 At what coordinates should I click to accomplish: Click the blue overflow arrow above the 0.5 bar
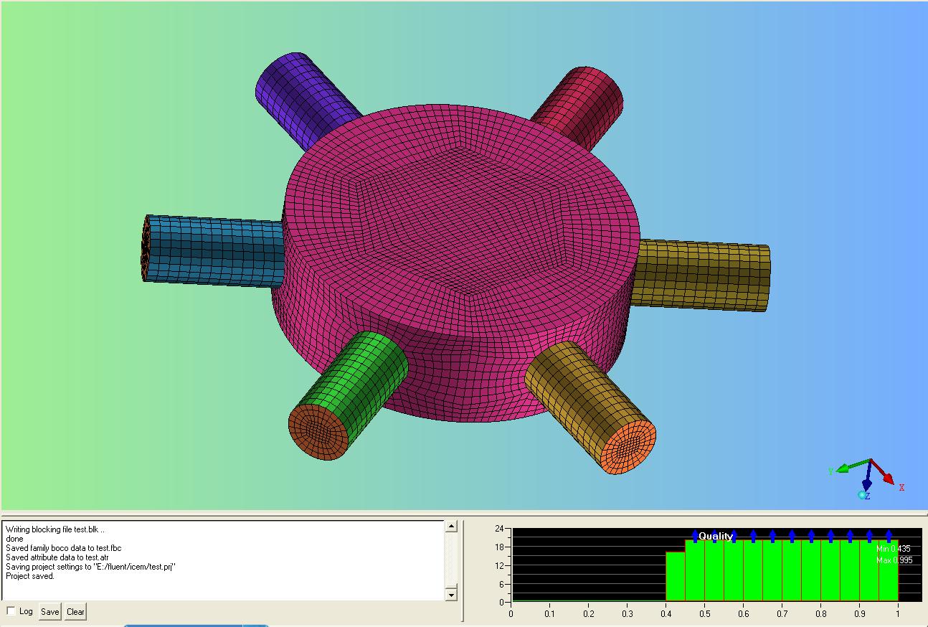tap(714, 536)
